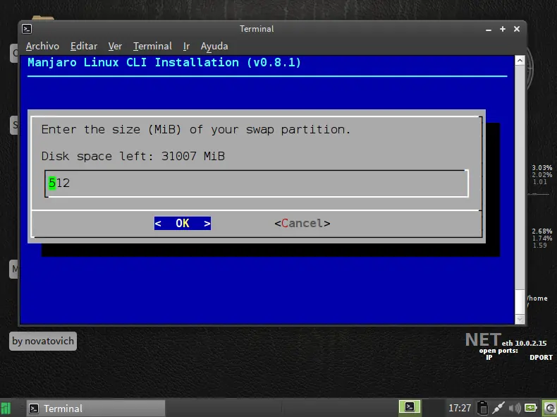Maximize the Terminal window
This screenshot has height=417, width=557.
[x=502, y=29]
